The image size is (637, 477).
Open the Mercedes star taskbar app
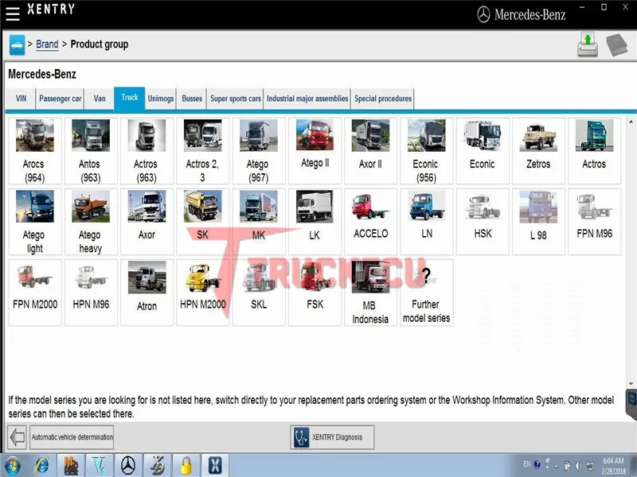pos(128,465)
